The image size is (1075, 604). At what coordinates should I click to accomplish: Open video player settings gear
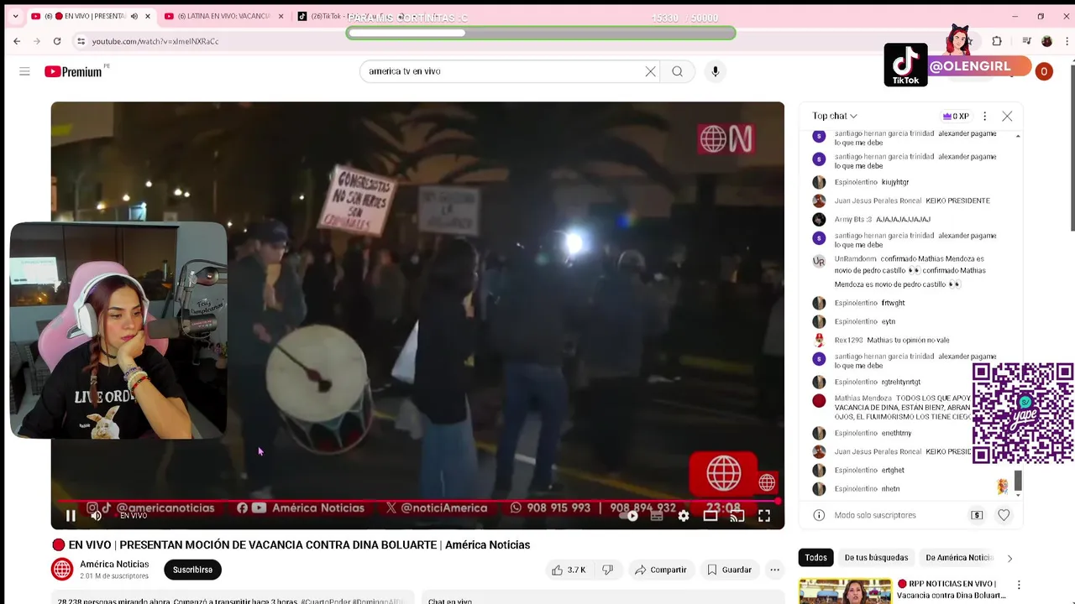(684, 516)
